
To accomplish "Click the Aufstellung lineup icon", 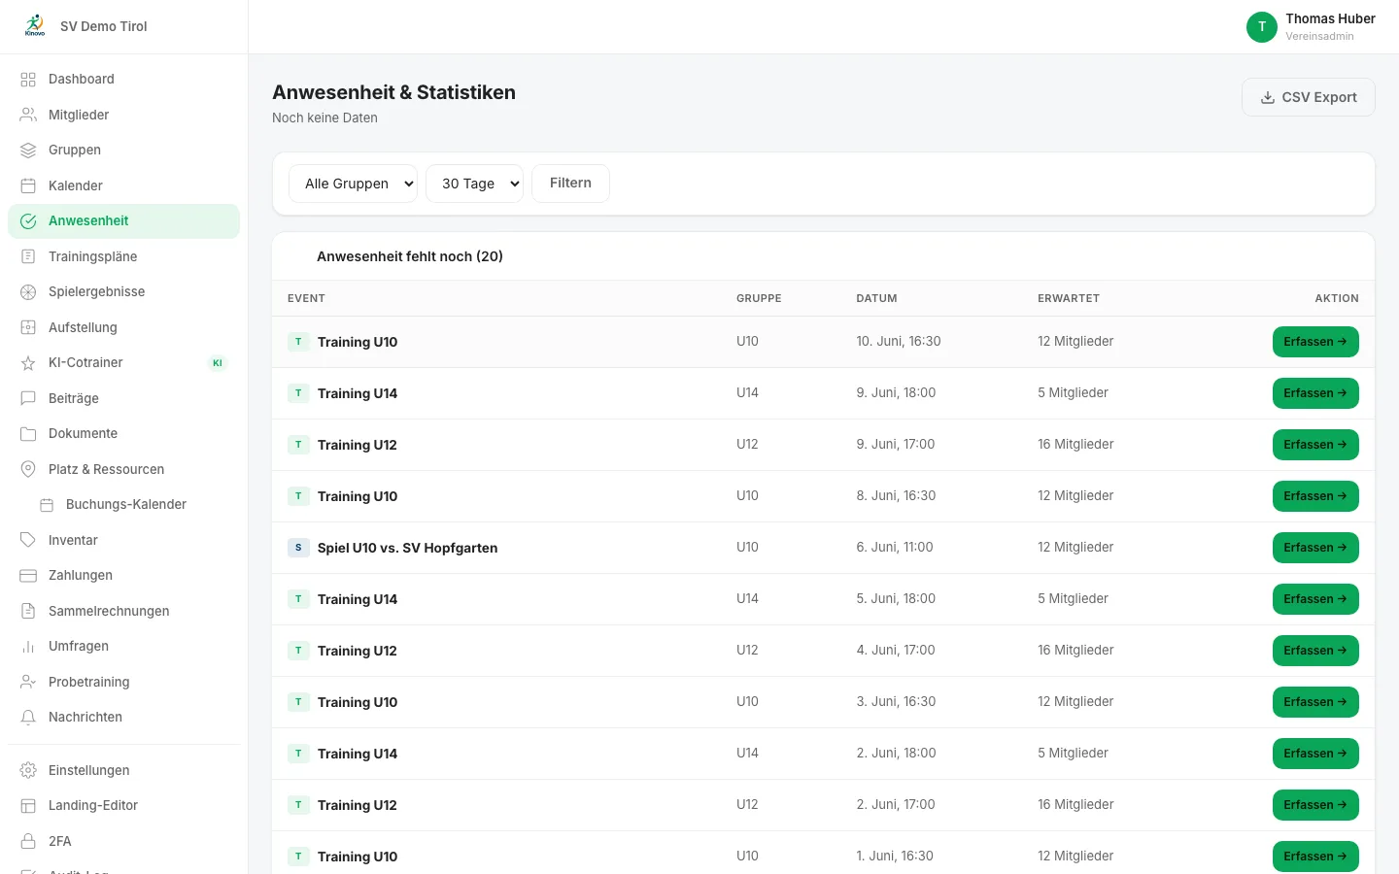I will click(28, 327).
